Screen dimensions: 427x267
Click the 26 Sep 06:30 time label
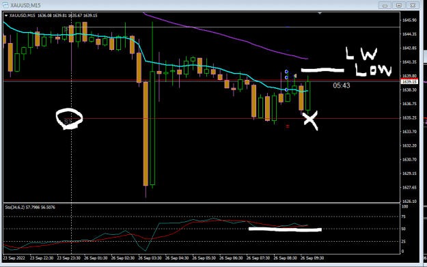coord(231,258)
